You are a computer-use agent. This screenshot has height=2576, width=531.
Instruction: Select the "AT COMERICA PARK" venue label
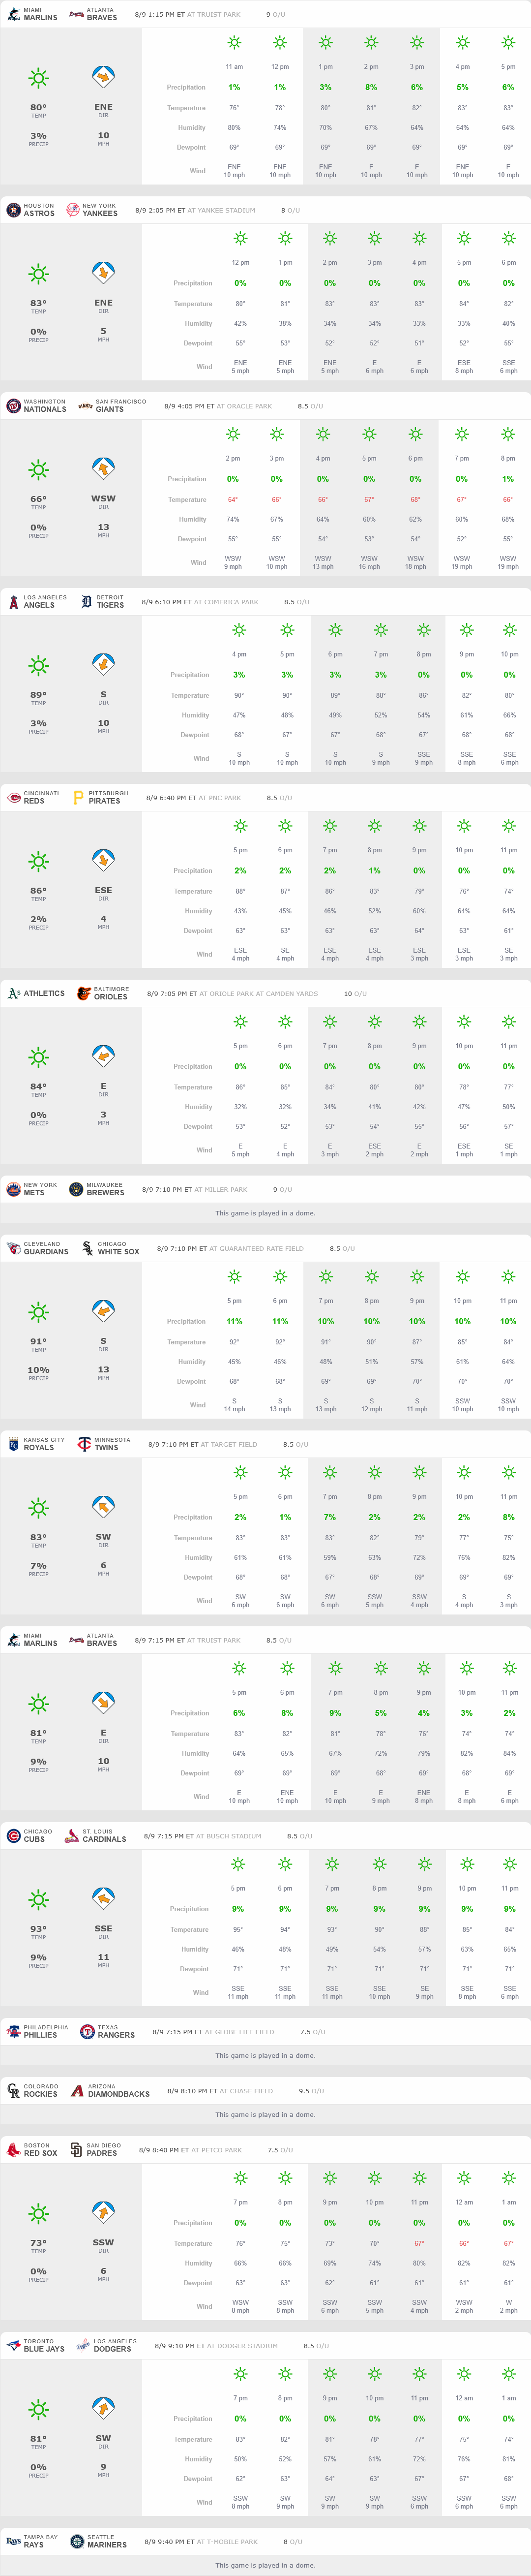click(x=226, y=602)
